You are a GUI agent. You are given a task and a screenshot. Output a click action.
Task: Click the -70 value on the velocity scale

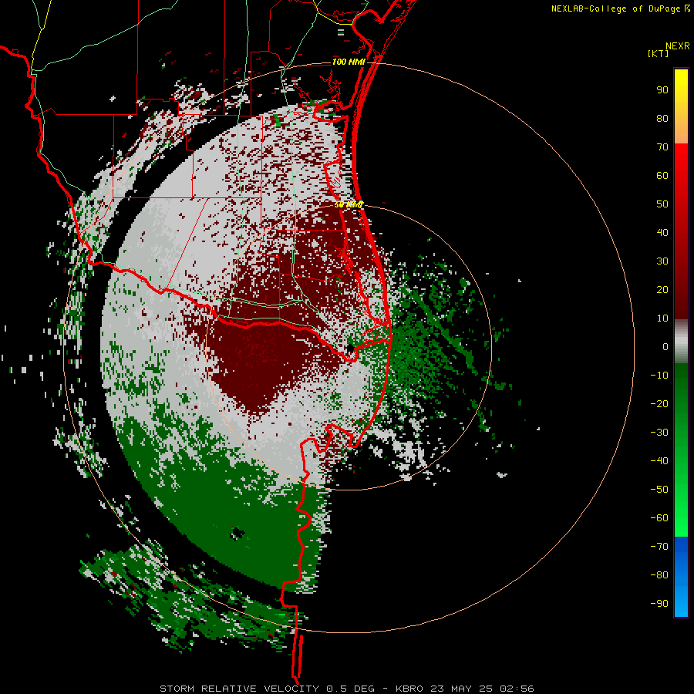(659, 547)
